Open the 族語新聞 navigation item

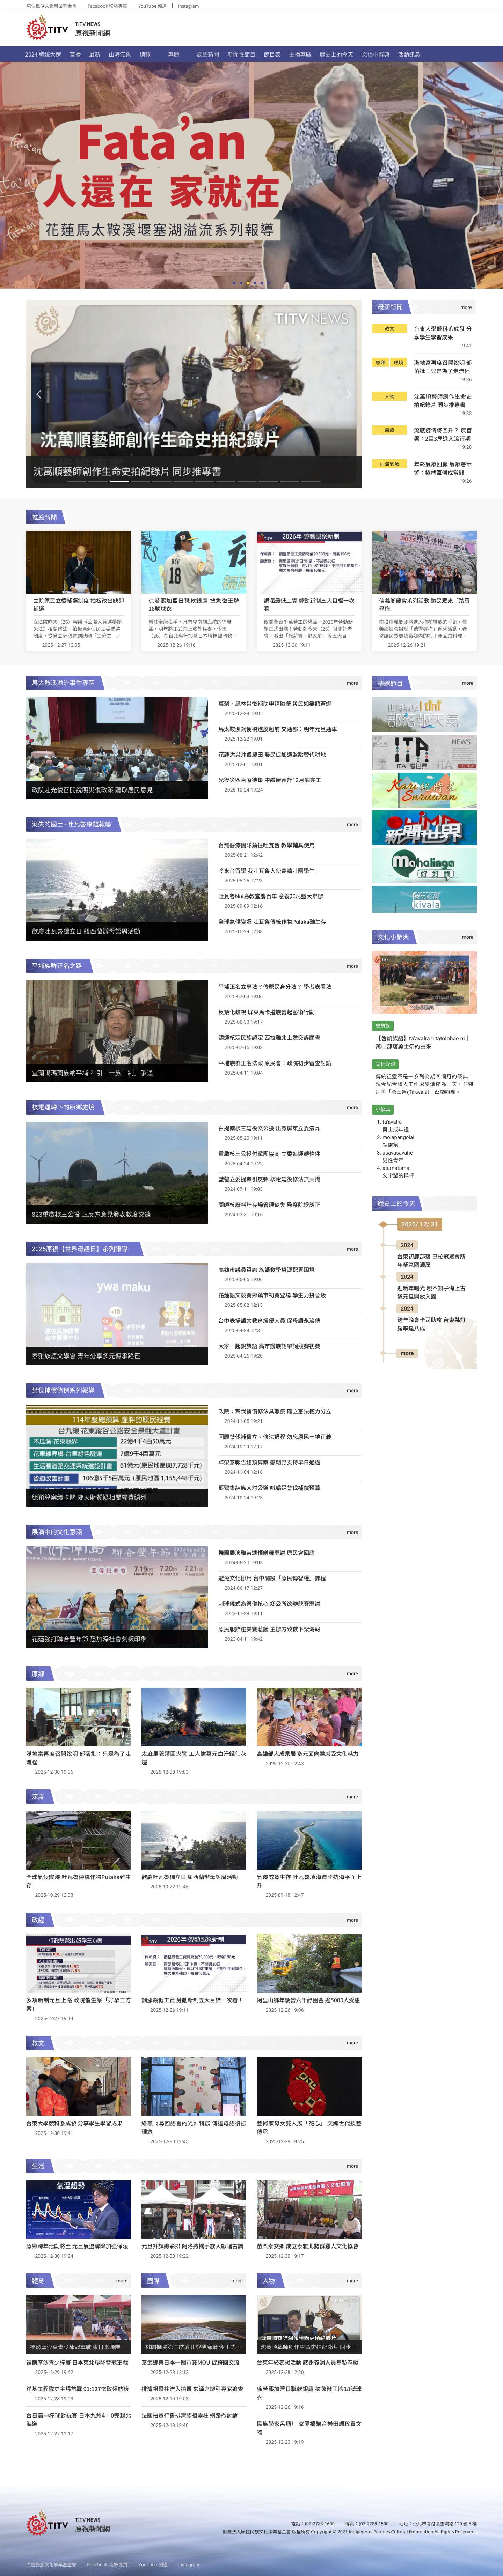point(207,54)
